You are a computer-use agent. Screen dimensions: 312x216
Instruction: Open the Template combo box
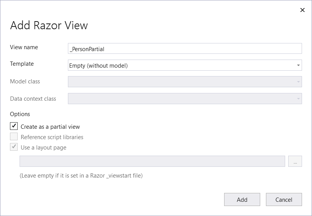pos(185,65)
